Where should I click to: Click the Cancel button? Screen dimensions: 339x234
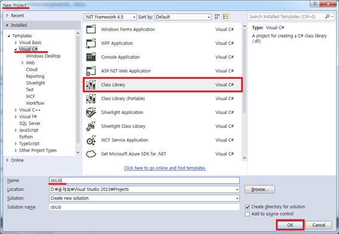[319, 225]
